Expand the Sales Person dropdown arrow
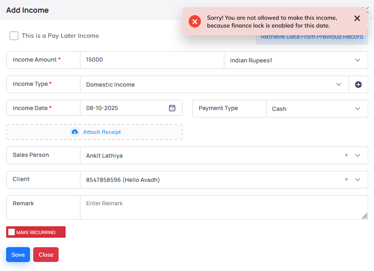Viewport: 374px width, 271px height. (x=357, y=156)
